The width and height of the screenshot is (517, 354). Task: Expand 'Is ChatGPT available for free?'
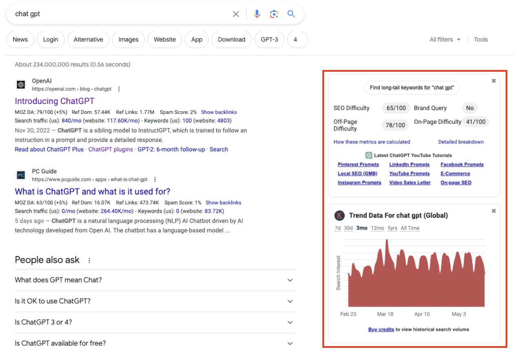(x=155, y=343)
